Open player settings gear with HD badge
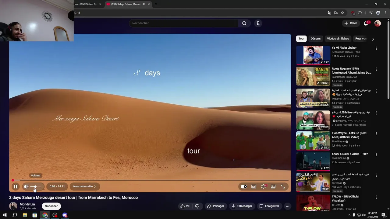 pyautogui.click(x=264, y=186)
